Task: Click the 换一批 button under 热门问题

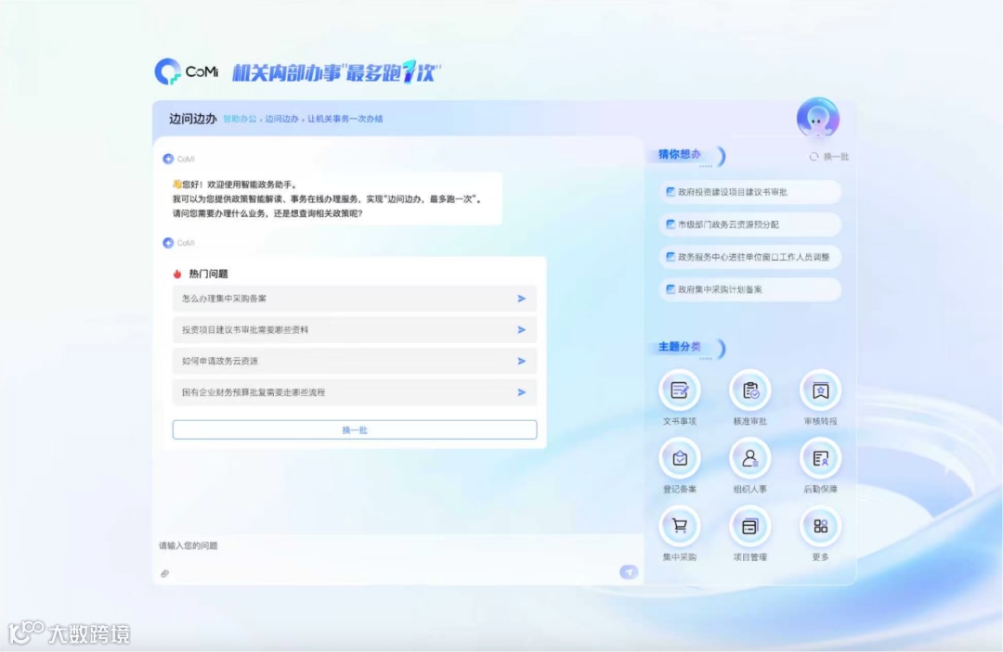Action: point(353,428)
